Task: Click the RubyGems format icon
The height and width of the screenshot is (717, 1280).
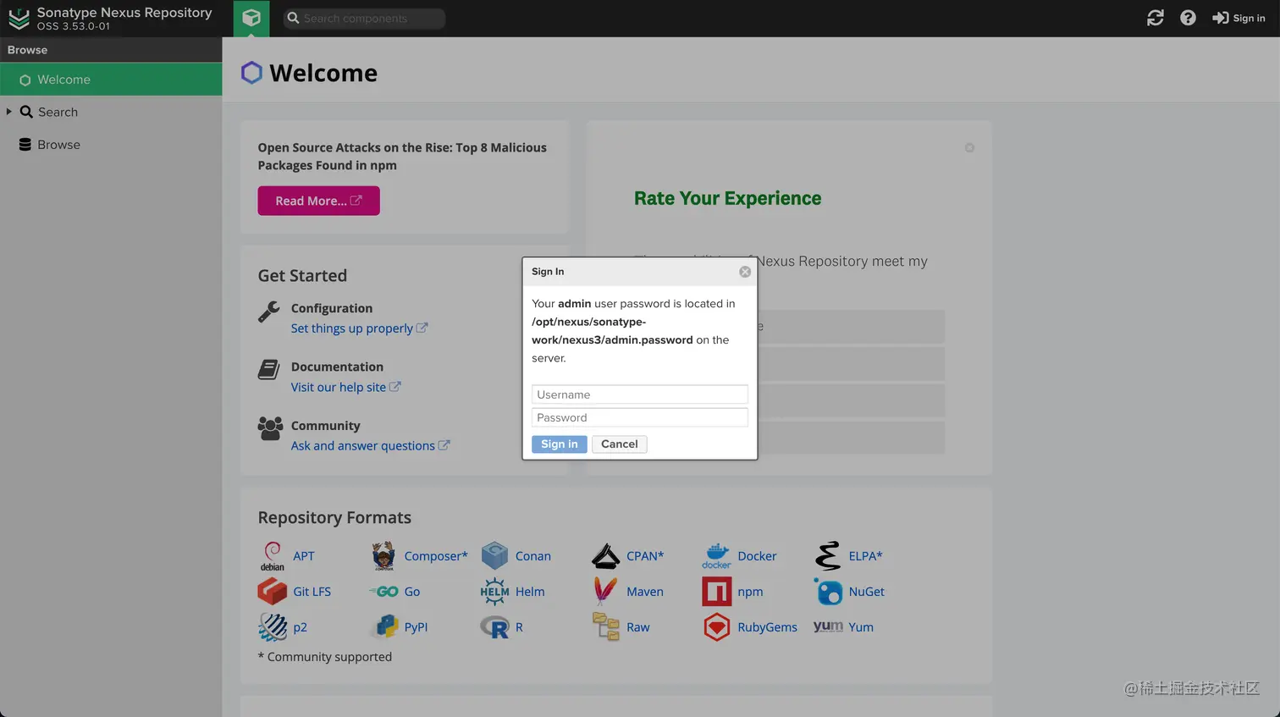Action: (x=716, y=627)
